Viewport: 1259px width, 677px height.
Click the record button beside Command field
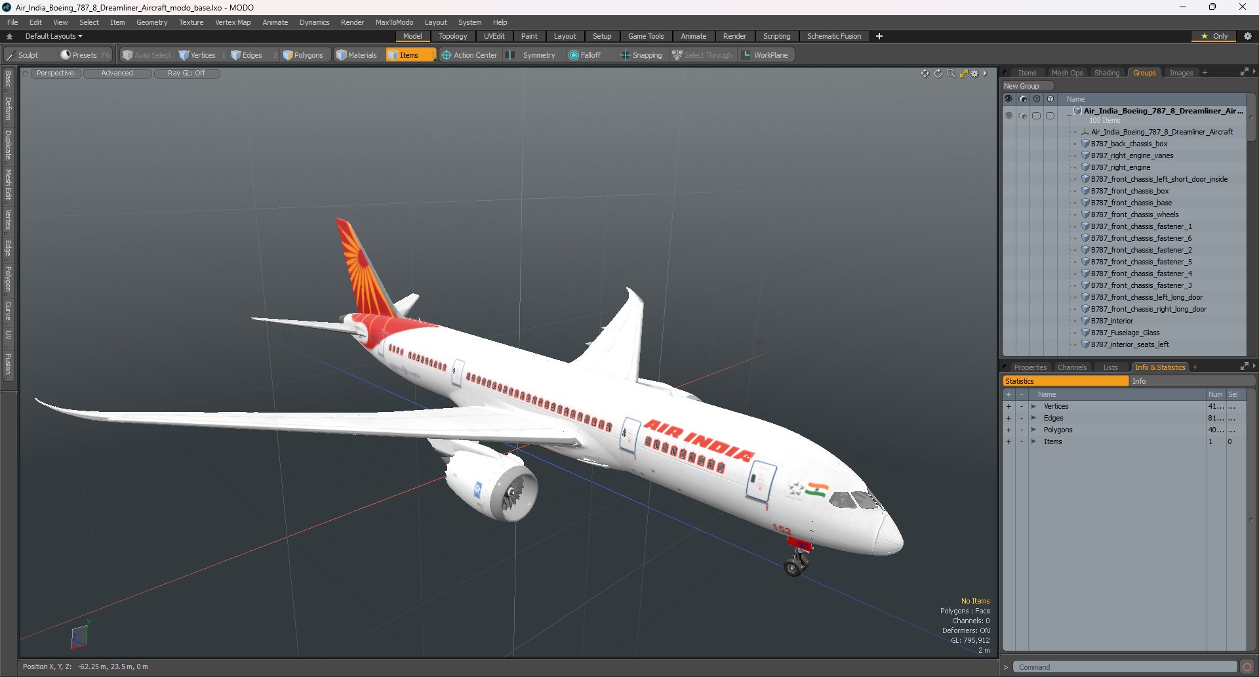coord(1247,667)
